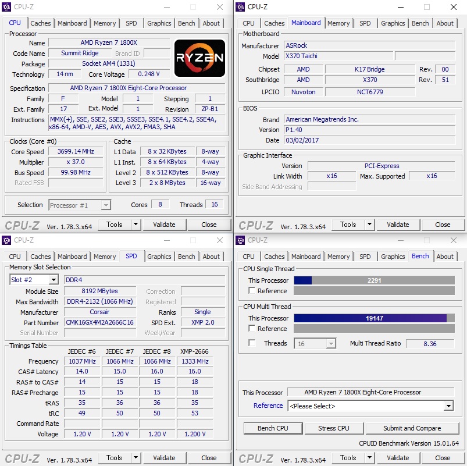This screenshot has width=467, height=466.
Task: Close the Mainboard CPU-Z window via X
Action: click(453, 7)
